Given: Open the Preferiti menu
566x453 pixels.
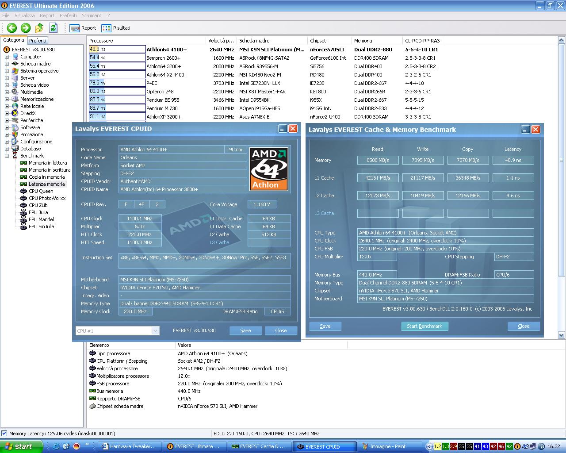Looking at the screenshot, I should [68, 15].
